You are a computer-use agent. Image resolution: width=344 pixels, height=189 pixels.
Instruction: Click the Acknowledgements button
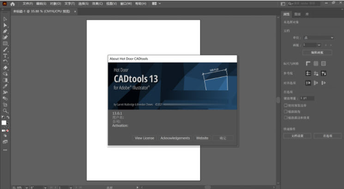pyautogui.click(x=175, y=138)
